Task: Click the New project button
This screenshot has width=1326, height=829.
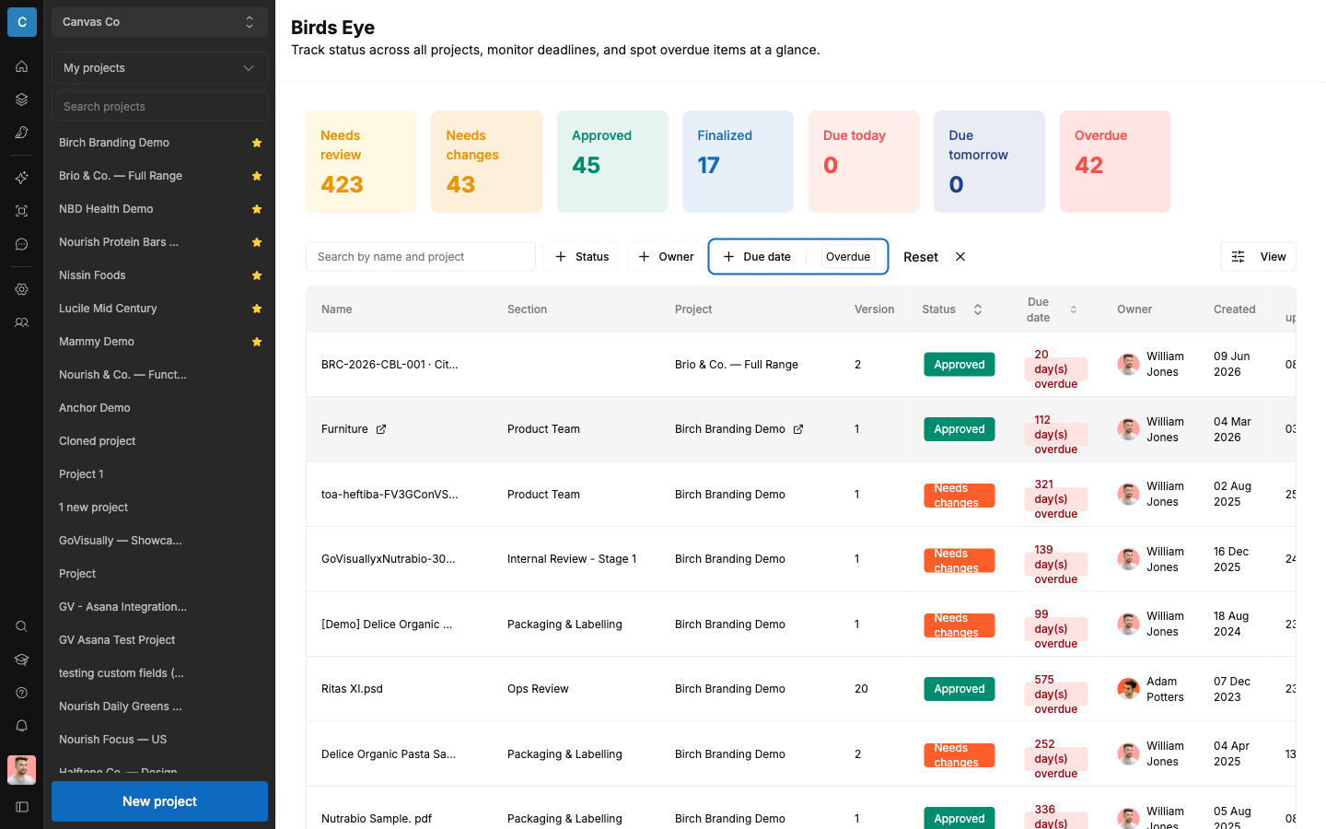Action: pyautogui.click(x=159, y=801)
